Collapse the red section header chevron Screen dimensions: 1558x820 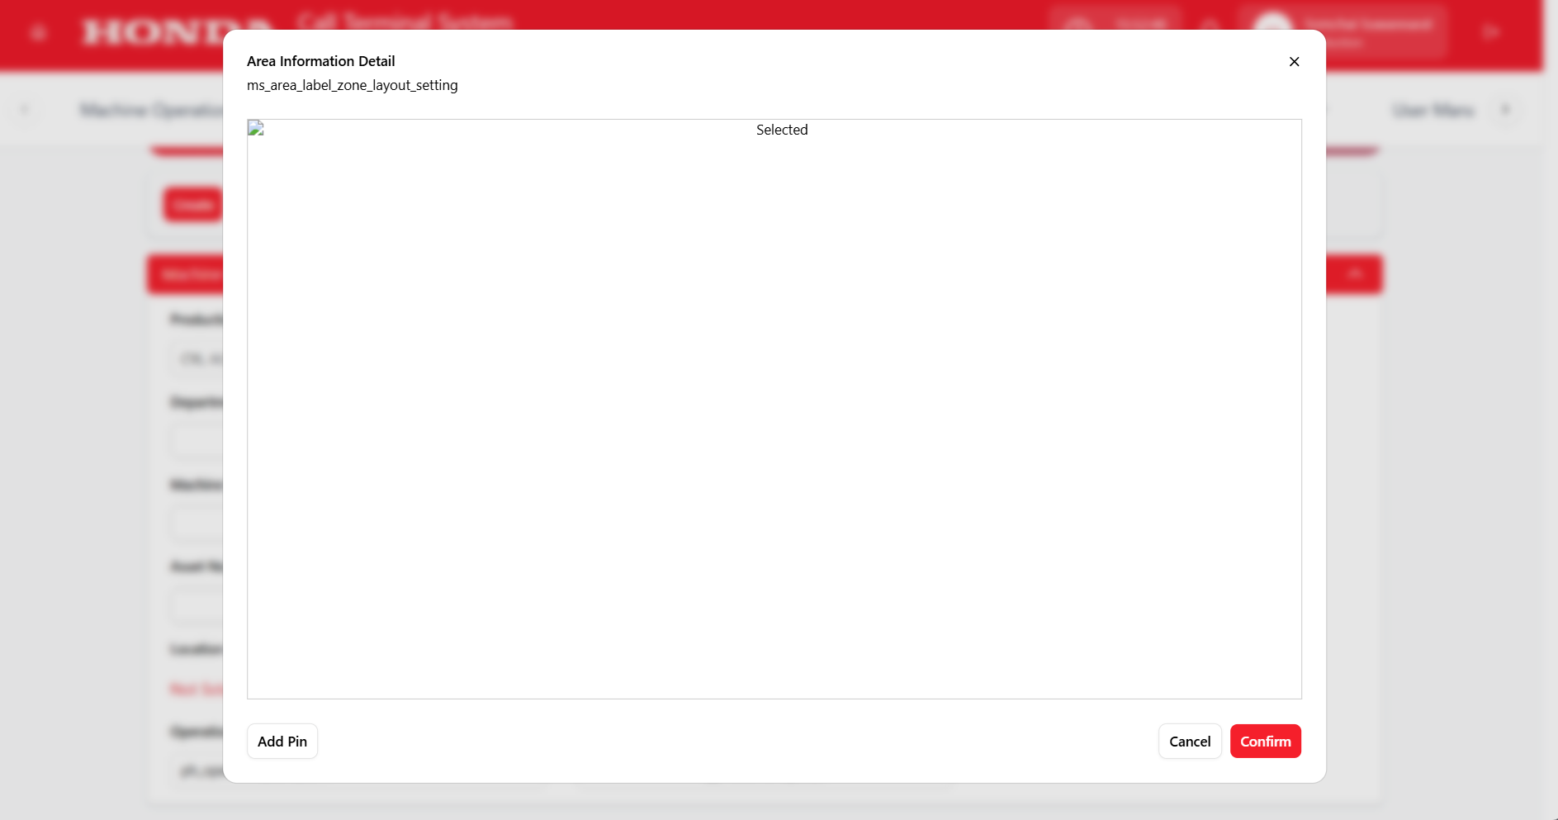coord(1355,274)
